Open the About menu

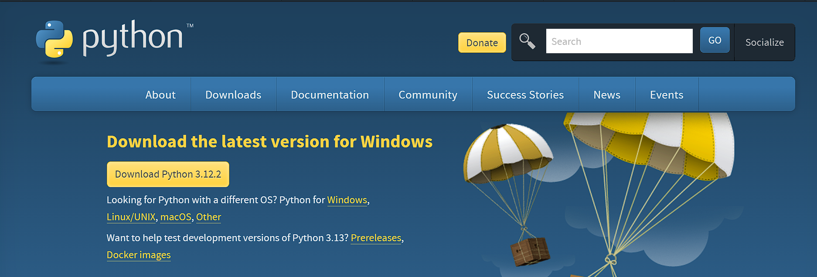pyautogui.click(x=160, y=95)
